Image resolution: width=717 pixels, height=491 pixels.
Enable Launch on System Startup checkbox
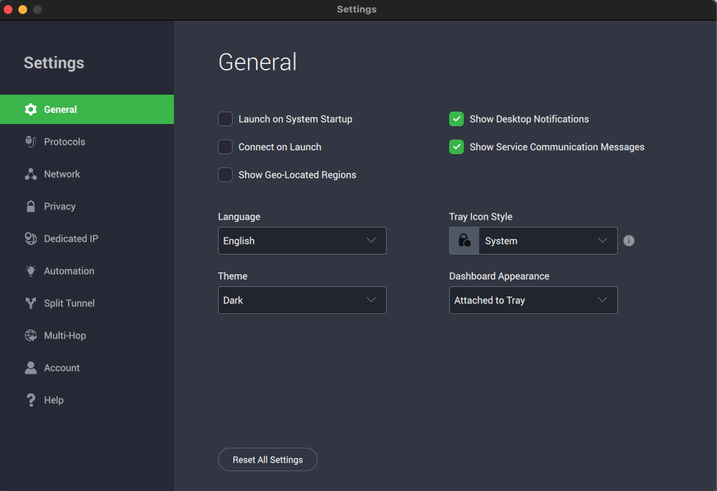coord(225,119)
